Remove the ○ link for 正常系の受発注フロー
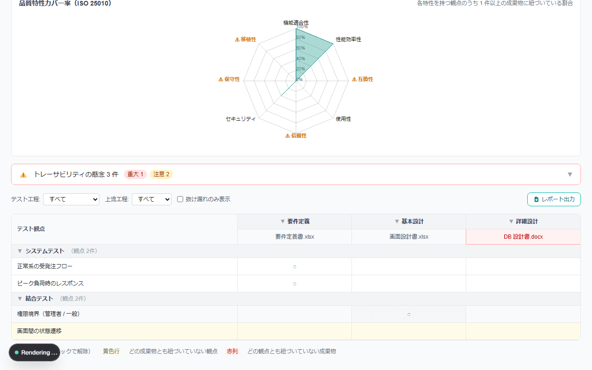Image resolution: width=592 pixels, height=370 pixels. pos(294,266)
